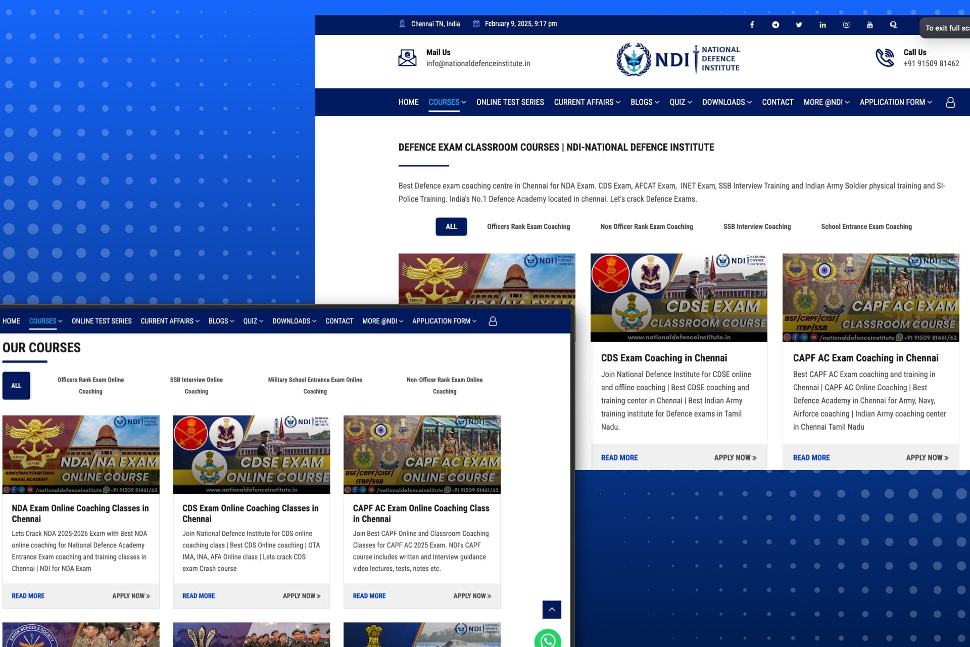Open the user login icon in the navbar

[x=951, y=102]
